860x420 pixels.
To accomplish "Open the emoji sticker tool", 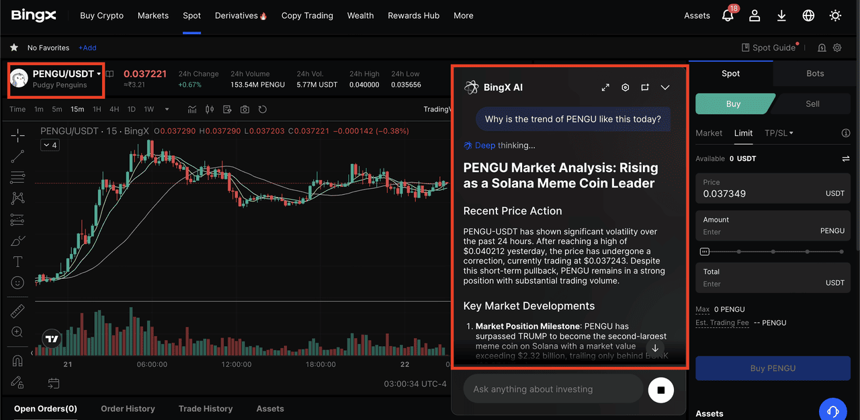I will click(17, 283).
